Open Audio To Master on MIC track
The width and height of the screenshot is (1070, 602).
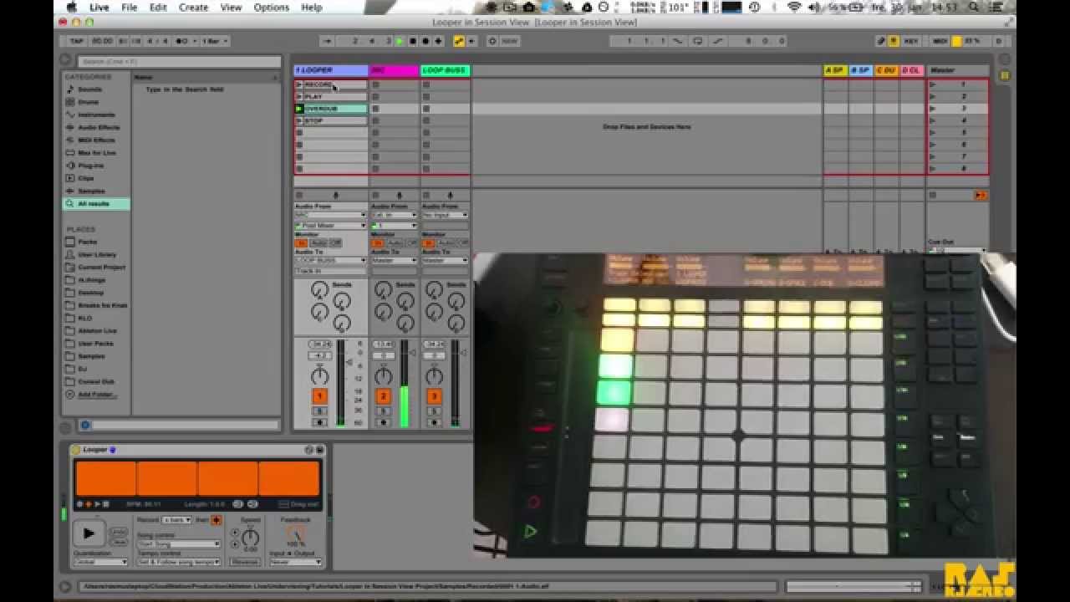point(395,261)
